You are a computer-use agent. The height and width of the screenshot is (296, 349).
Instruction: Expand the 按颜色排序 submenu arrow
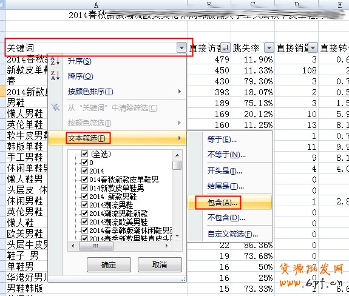pos(180,91)
